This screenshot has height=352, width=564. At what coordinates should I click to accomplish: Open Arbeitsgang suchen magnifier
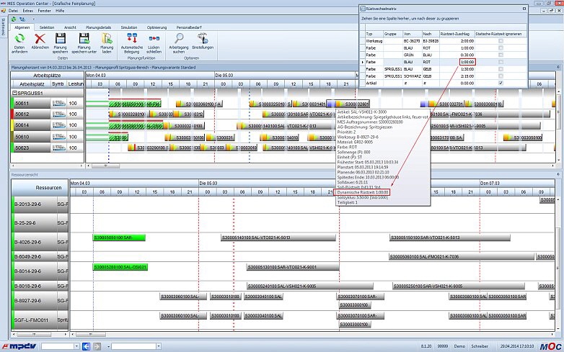coord(179,38)
